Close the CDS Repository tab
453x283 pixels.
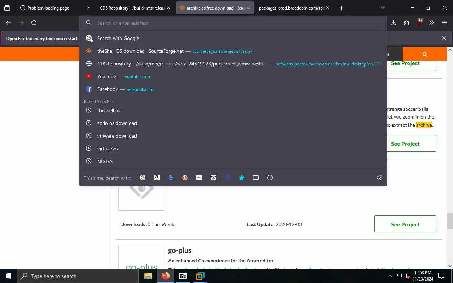(x=168, y=8)
